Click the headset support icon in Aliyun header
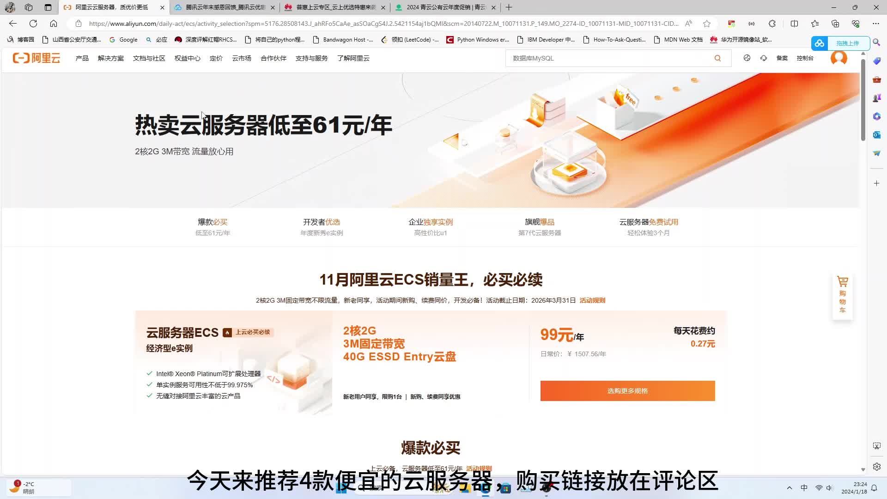 coord(764,58)
